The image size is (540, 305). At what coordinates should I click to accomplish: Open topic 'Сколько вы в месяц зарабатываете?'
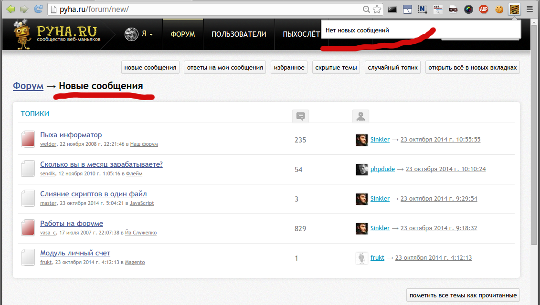(x=101, y=164)
